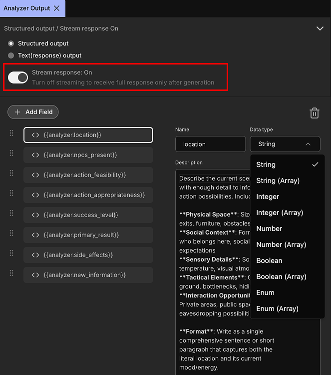Viewport: 331px width, 375px height.
Task: Select the {{analyzer.action_feasibility}} field
Action: pyautogui.click(x=88, y=175)
